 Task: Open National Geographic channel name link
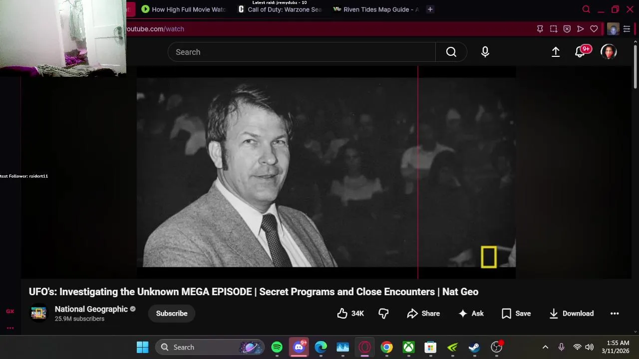(91, 309)
